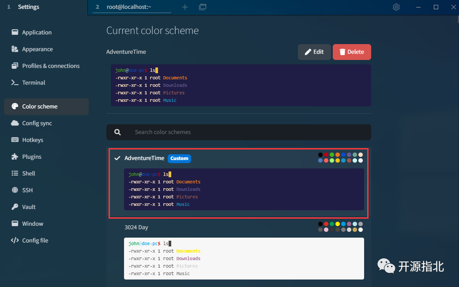Click the new tab plus button
459x287 pixels.
coord(185,7)
